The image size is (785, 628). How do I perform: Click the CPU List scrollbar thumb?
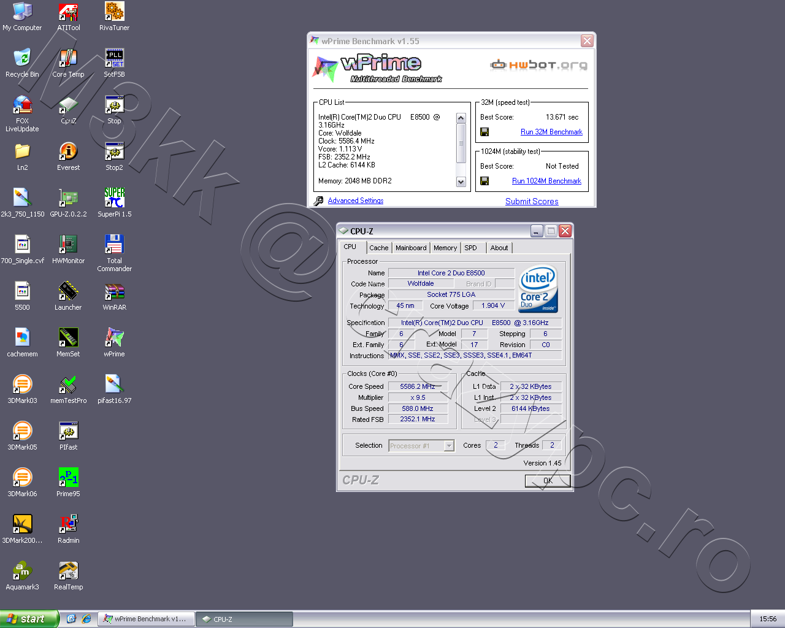461,143
